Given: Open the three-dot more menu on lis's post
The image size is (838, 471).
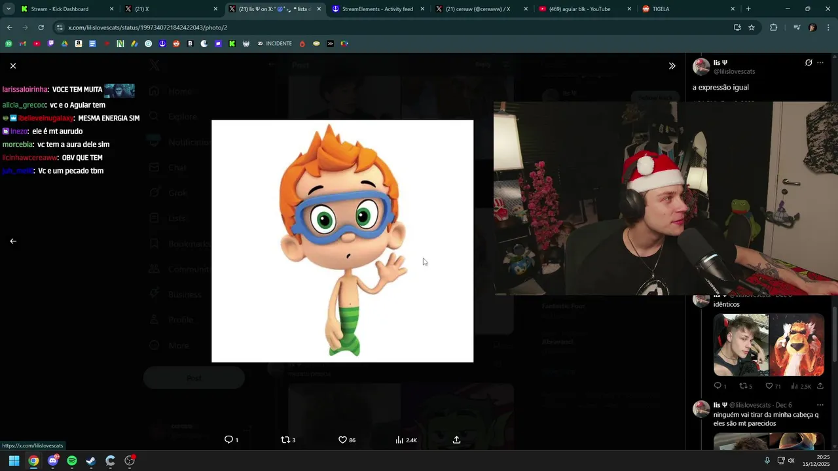Looking at the screenshot, I should (x=820, y=63).
